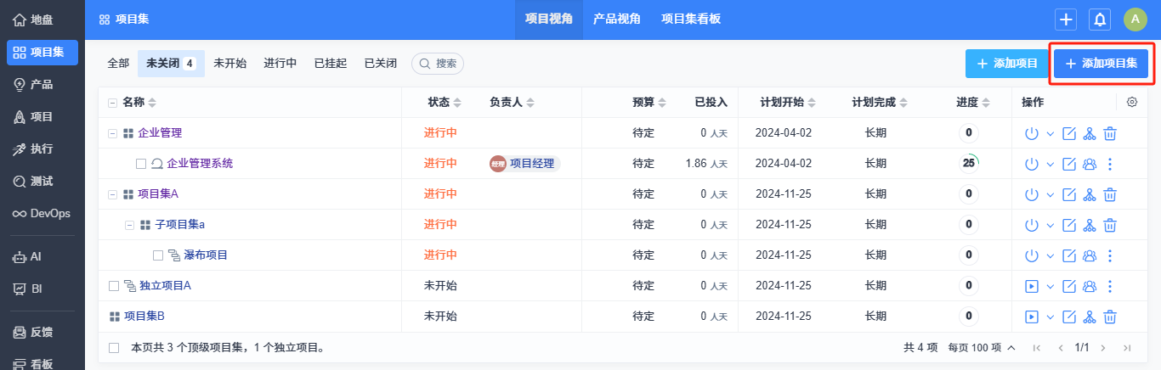Open action dropdown arrow for 独立项目A
1161x370 pixels.
pyautogui.click(x=1051, y=286)
